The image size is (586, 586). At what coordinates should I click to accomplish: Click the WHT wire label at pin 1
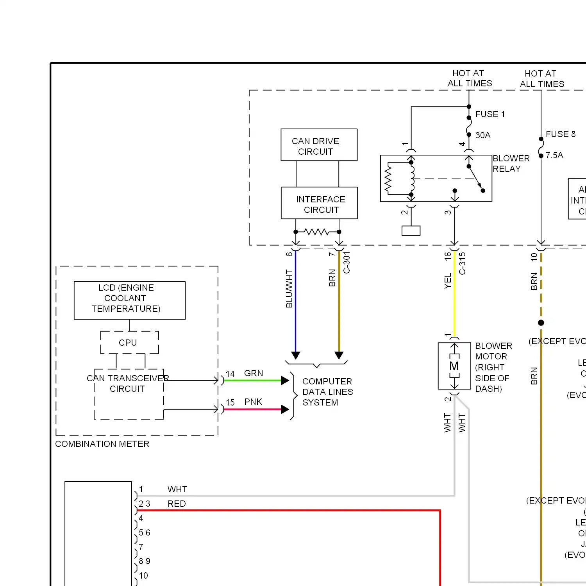click(x=177, y=490)
